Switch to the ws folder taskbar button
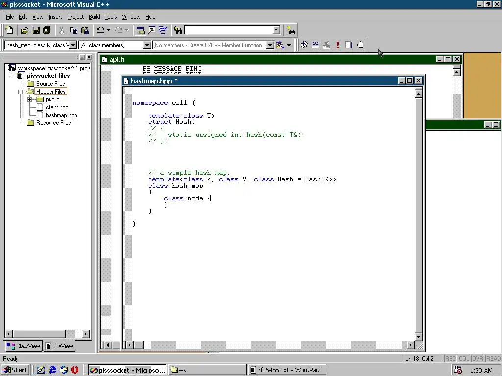 point(207,370)
